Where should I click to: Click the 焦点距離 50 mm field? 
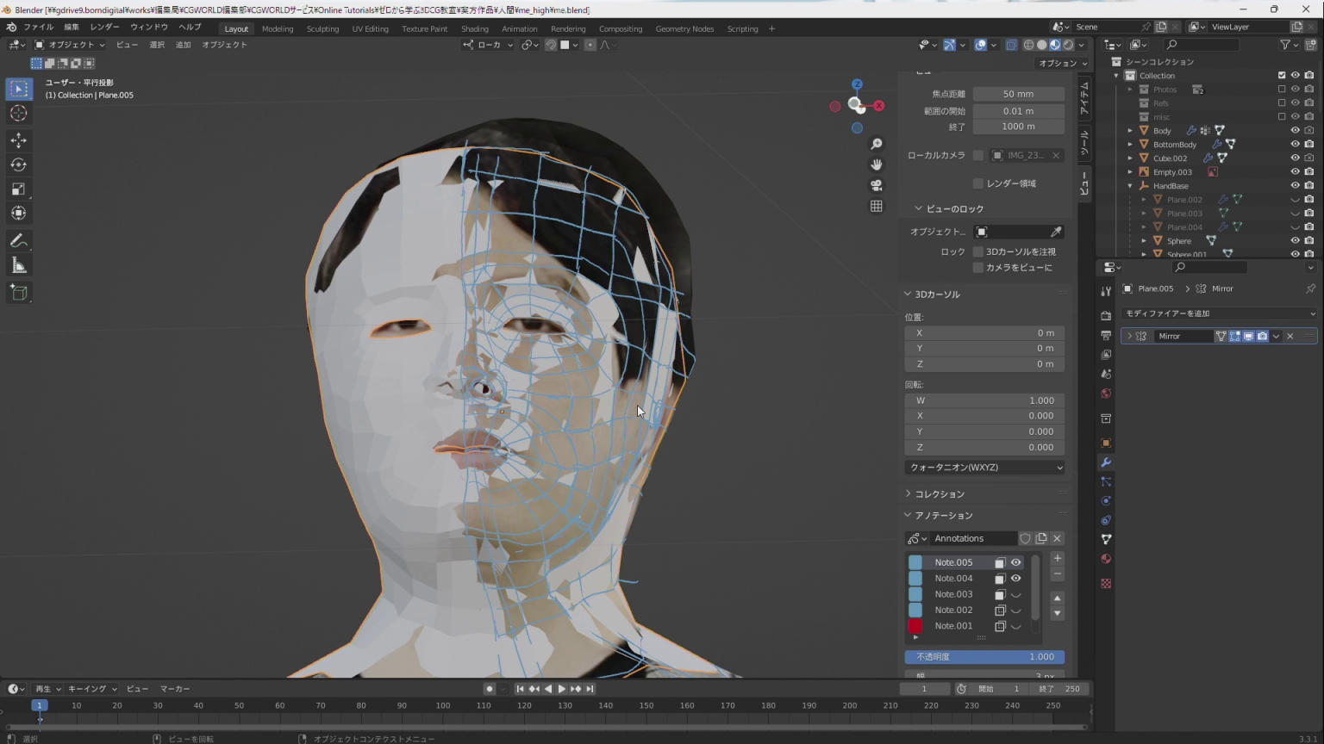(1018, 94)
